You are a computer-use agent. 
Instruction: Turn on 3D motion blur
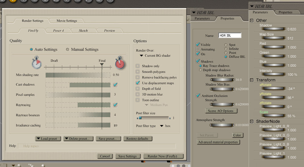pos(138,94)
